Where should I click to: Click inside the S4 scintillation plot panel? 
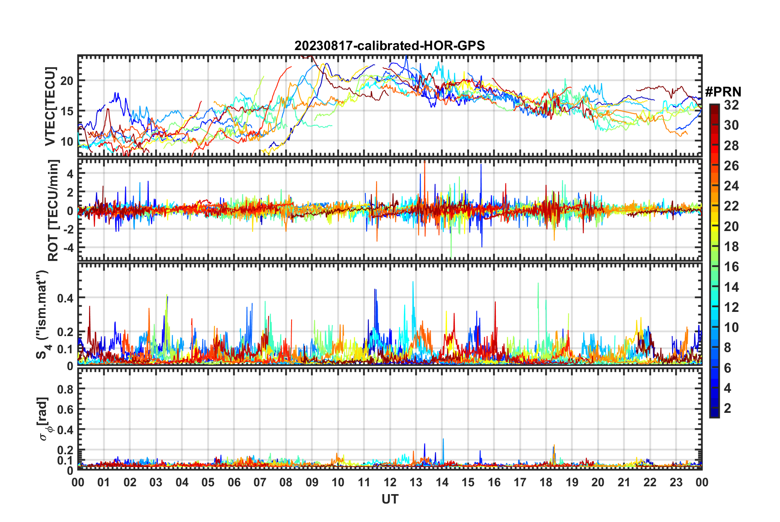click(x=390, y=314)
